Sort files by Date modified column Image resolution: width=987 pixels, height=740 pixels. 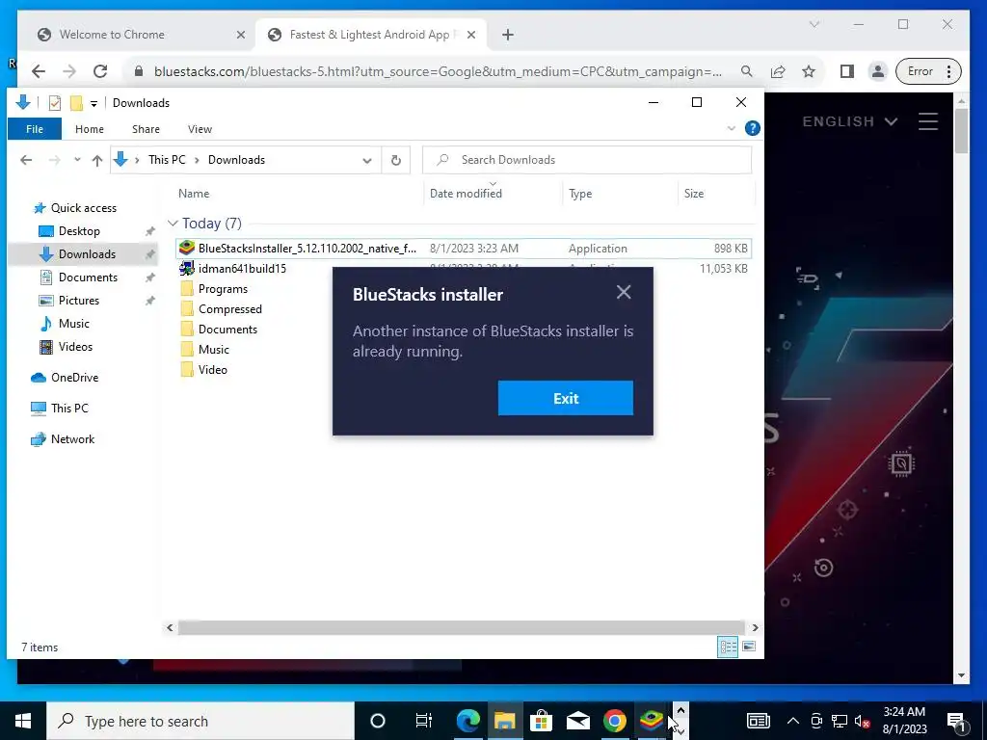click(x=493, y=194)
